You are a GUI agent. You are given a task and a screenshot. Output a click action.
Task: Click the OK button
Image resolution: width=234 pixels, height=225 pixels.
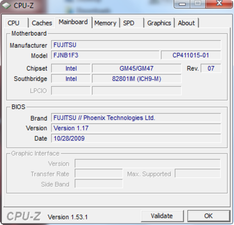[x=208, y=216]
